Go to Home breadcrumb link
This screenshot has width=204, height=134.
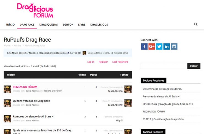(x=7, y=45)
